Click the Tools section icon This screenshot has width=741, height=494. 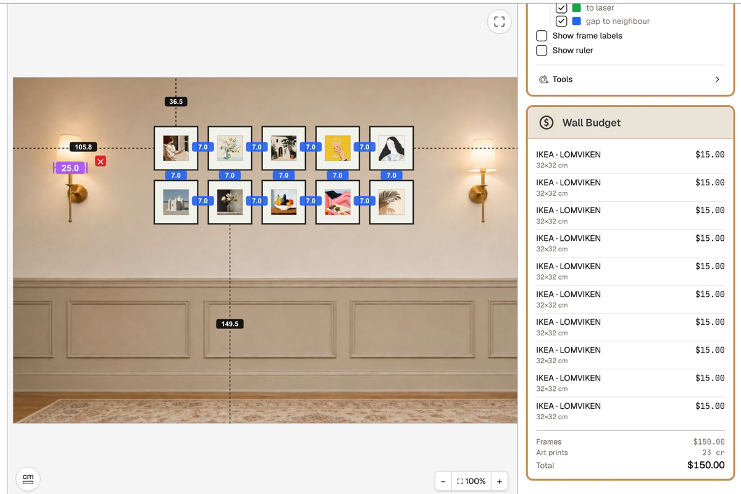click(543, 80)
